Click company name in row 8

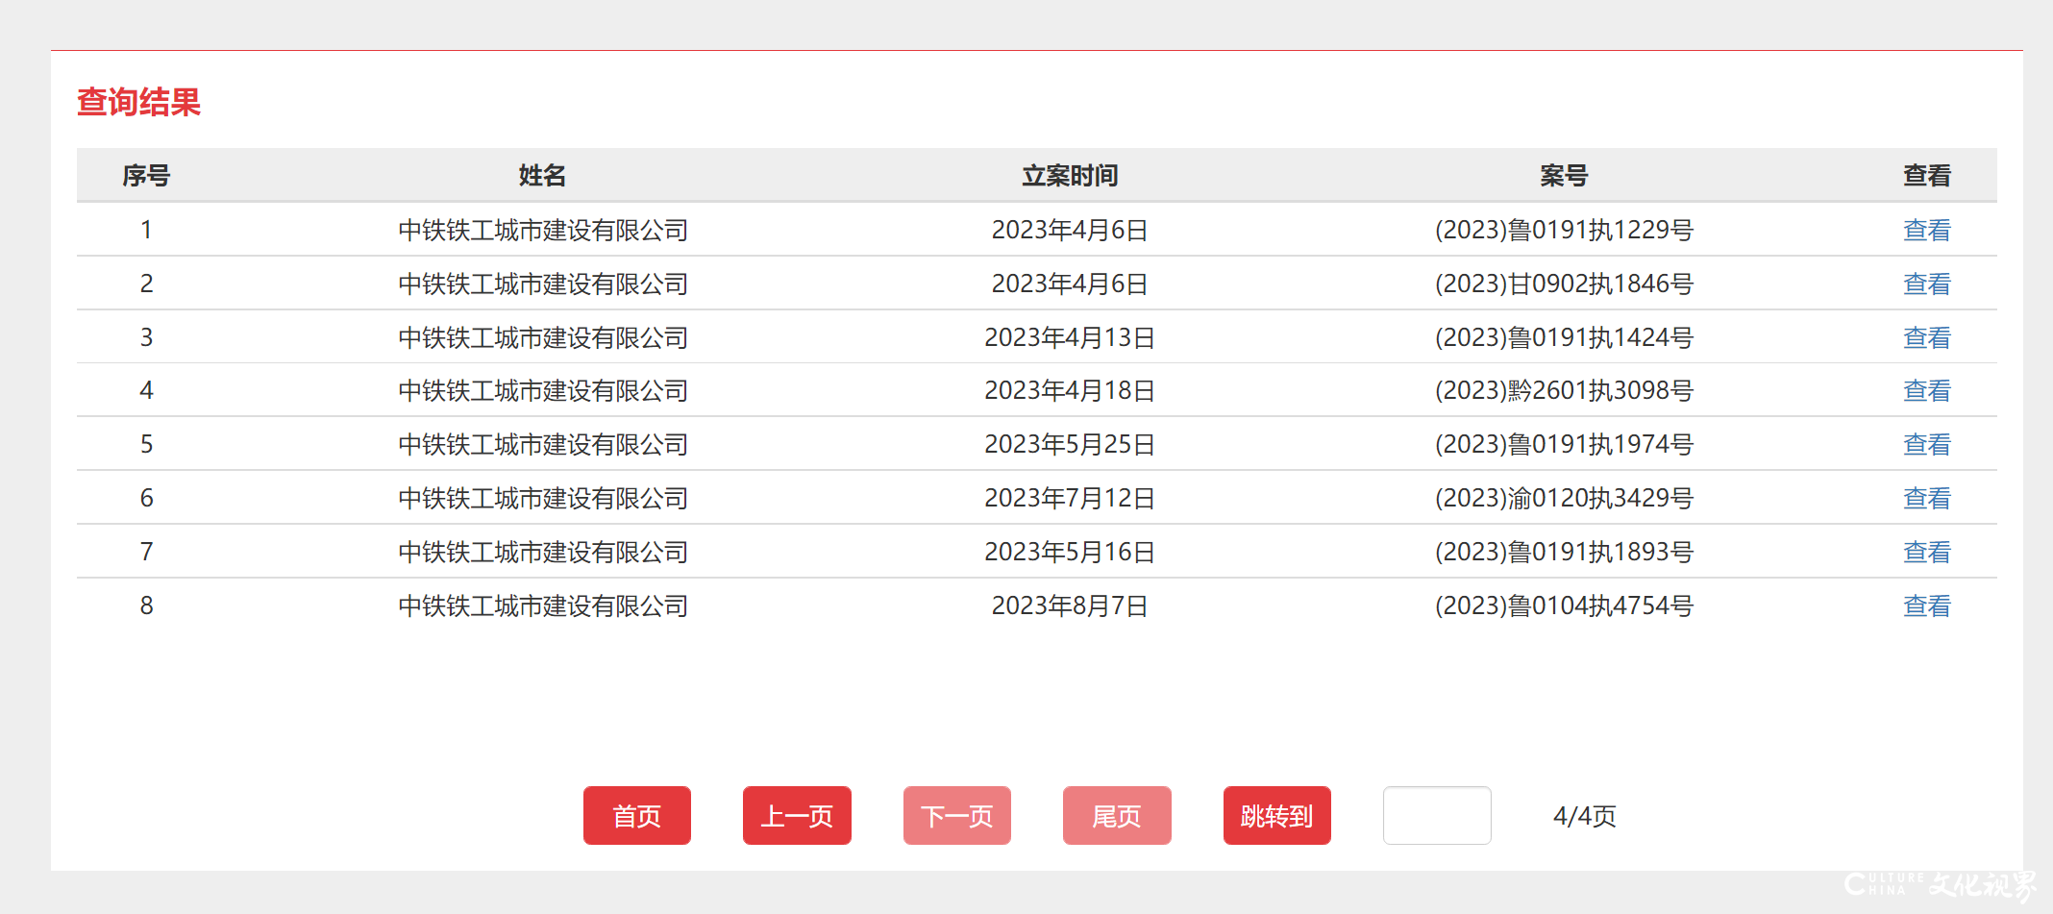point(543,605)
